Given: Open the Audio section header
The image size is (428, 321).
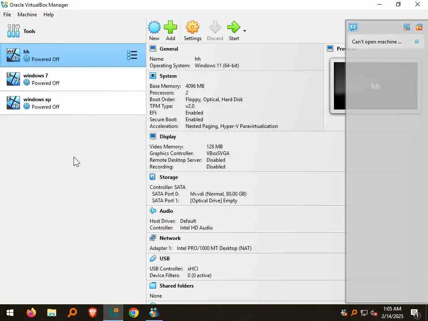Looking at the screenshot, I should 166,211.
